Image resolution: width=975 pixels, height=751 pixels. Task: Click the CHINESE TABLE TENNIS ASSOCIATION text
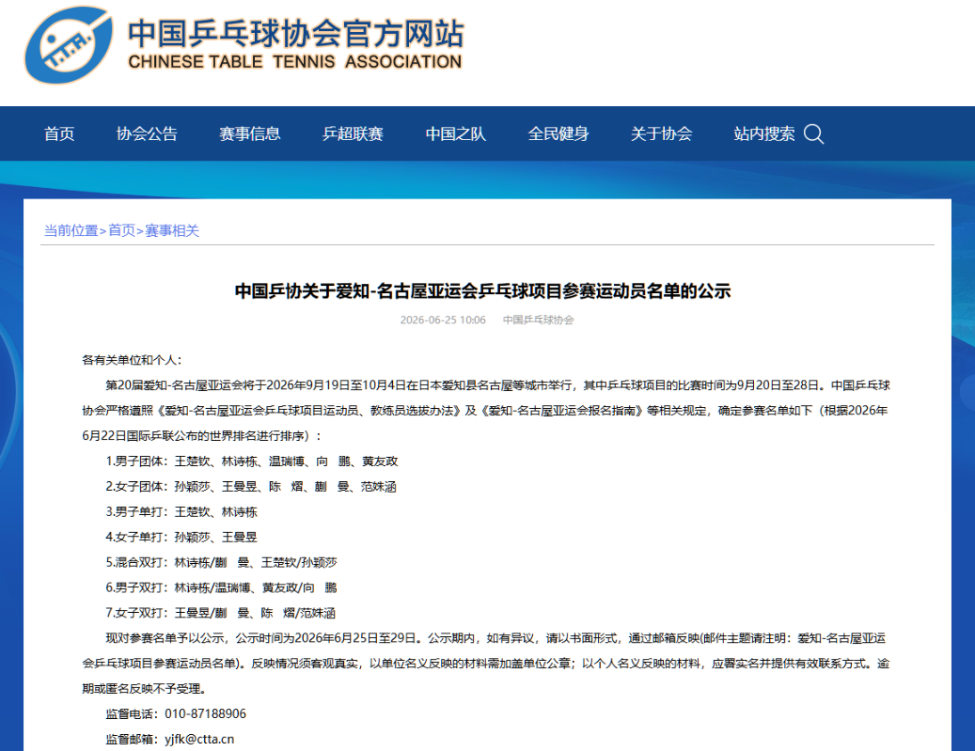click(x=294, y=61)
